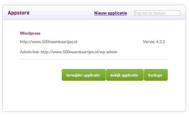Click the Wordpress application title
This screenshot has width=189, height=117.
(x=30, y=33)
